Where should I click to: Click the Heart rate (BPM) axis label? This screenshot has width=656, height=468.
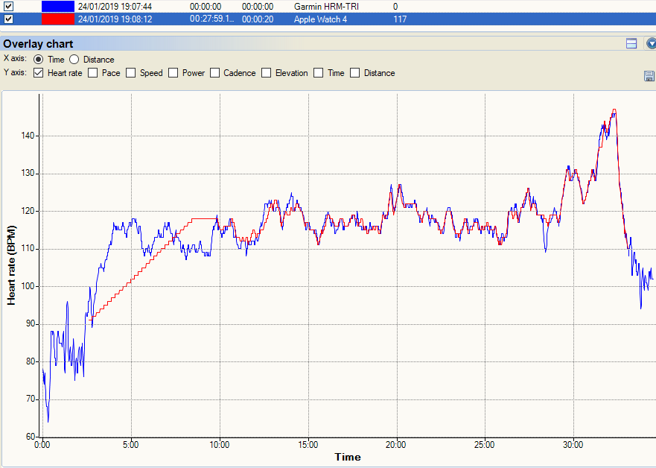click(x=11, y=265)
